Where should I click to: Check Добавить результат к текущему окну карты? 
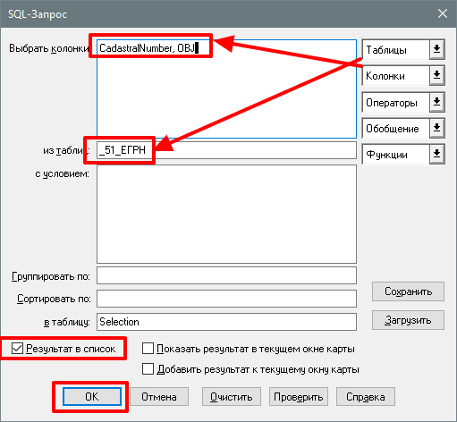click(x=148, y=369)
